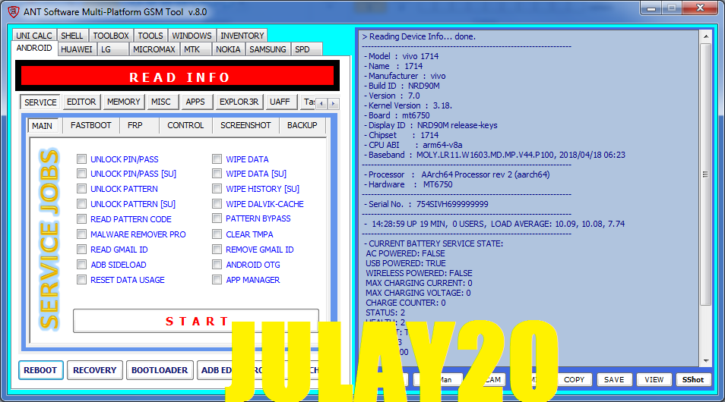Select the APPS sub-tab
Image resolution: width=725 pixels, height=402 pixels.
click(x=197, y=102)
